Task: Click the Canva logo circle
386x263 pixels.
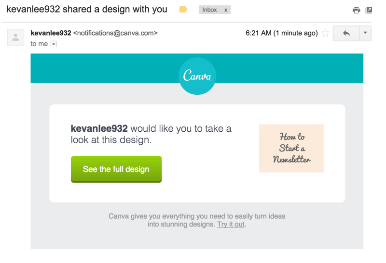Action: [x=197, y=76]
